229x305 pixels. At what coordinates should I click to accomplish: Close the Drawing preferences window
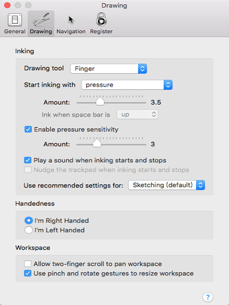click(x=7, y=5)
